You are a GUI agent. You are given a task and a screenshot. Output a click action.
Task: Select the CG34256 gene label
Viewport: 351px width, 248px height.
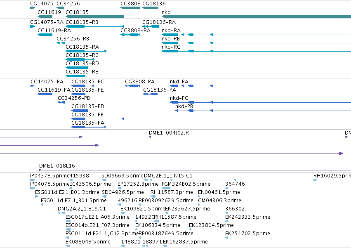click(x=68, y=4)
